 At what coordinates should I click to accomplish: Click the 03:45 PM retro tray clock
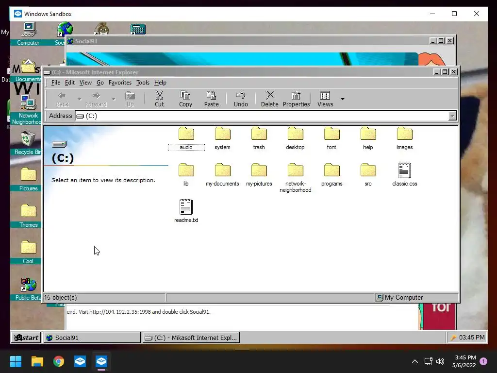472,338
